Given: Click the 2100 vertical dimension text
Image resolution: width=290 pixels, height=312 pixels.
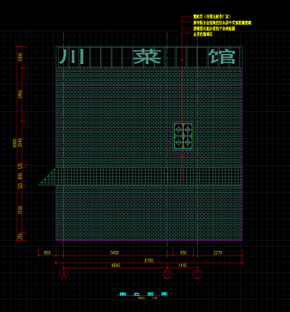Looking at the screenshot, I should point(20,209).
